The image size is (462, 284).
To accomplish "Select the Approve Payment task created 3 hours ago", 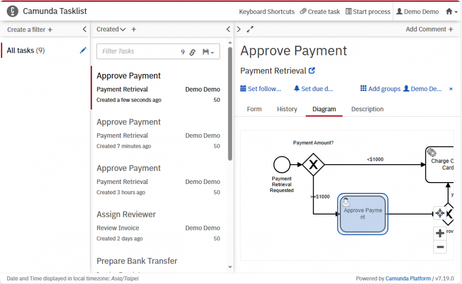I will point(158,180).
